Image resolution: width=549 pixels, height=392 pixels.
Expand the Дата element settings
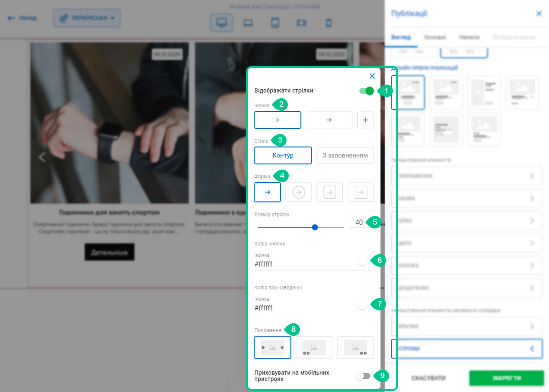(x=467, y=243)
